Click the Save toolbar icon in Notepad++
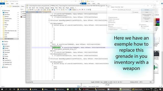Screen dimensions: 163x91 (31, 10)
